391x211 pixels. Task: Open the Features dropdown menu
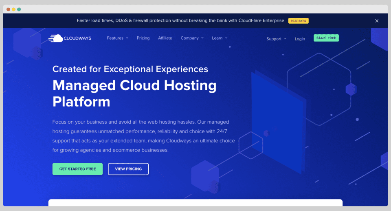coord(117,38)
